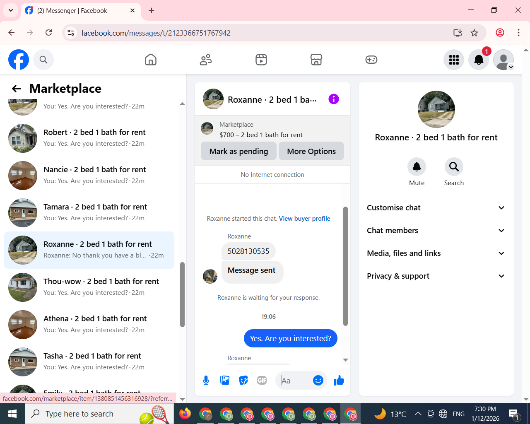530x424 pixels.
Task: Open the taskbar notification center
Action: coord(514,414)
